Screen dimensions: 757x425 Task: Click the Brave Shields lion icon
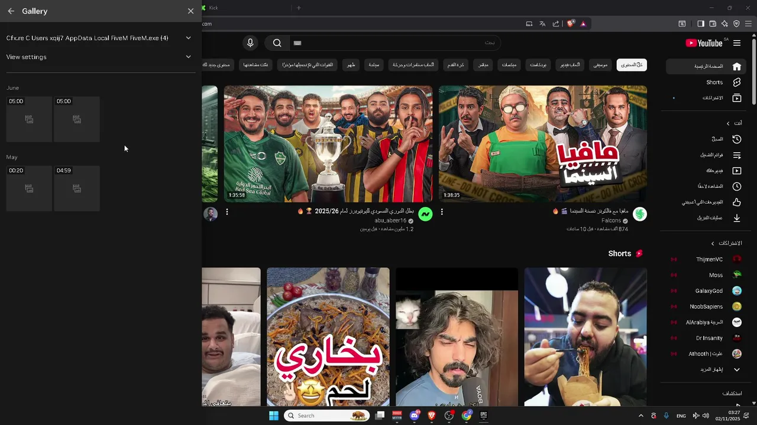(x=570, y=24)
